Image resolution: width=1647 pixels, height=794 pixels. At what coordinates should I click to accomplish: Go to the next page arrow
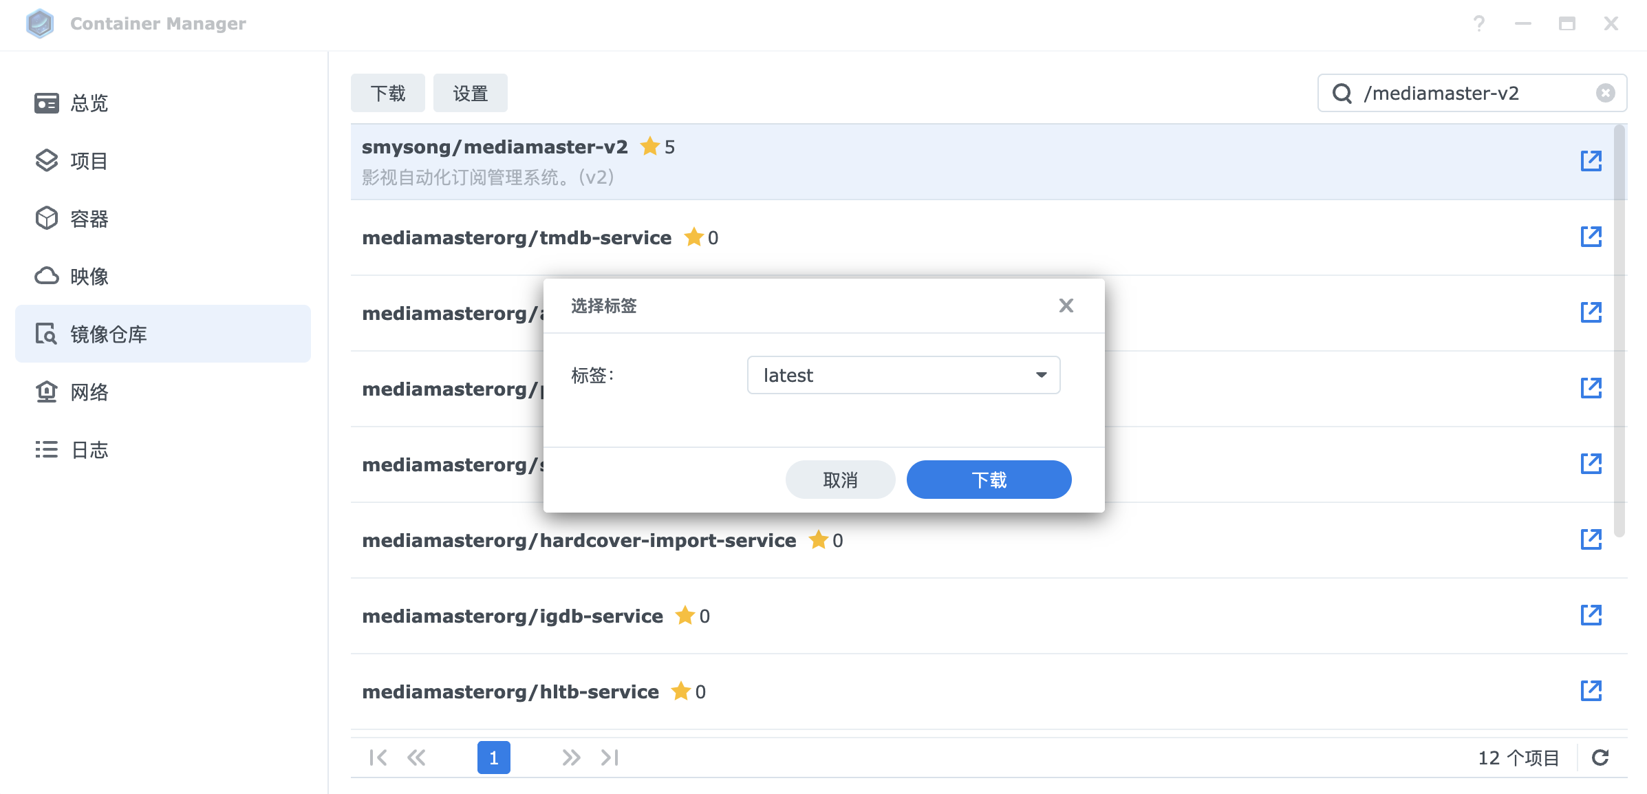[570, 758]
